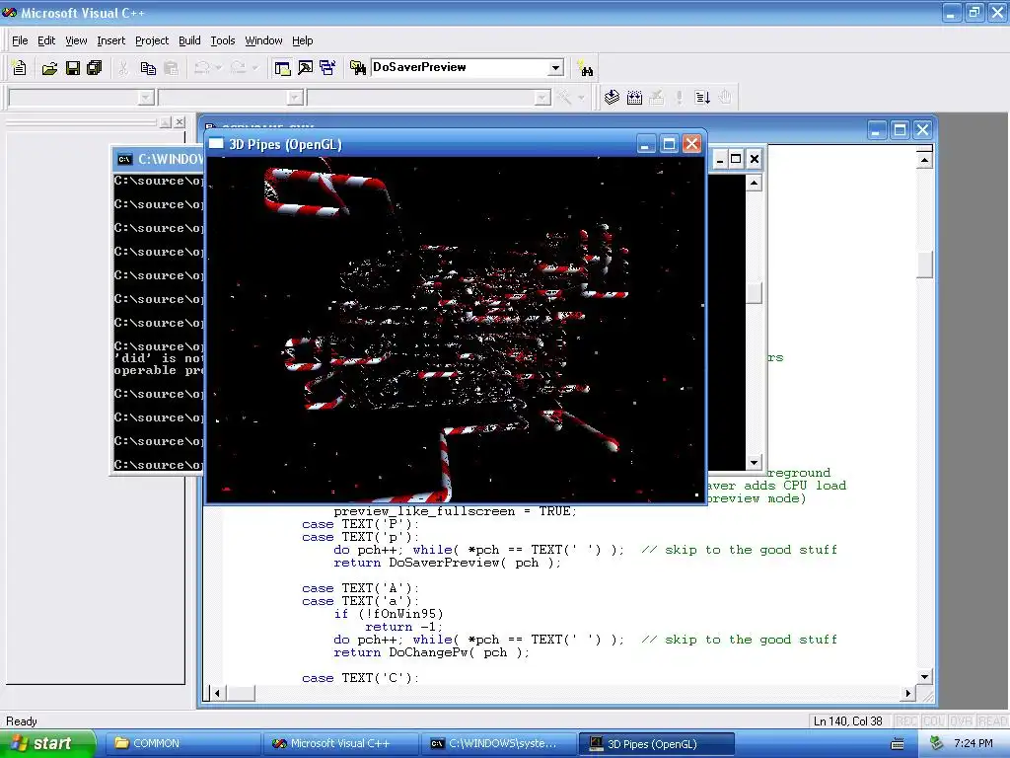The image size is (1010, 758).
Task: Open the Tools menu
Action: pyautogui.click(x=223, y=40)
